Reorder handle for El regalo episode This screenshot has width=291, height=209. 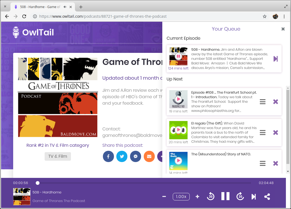263,133
